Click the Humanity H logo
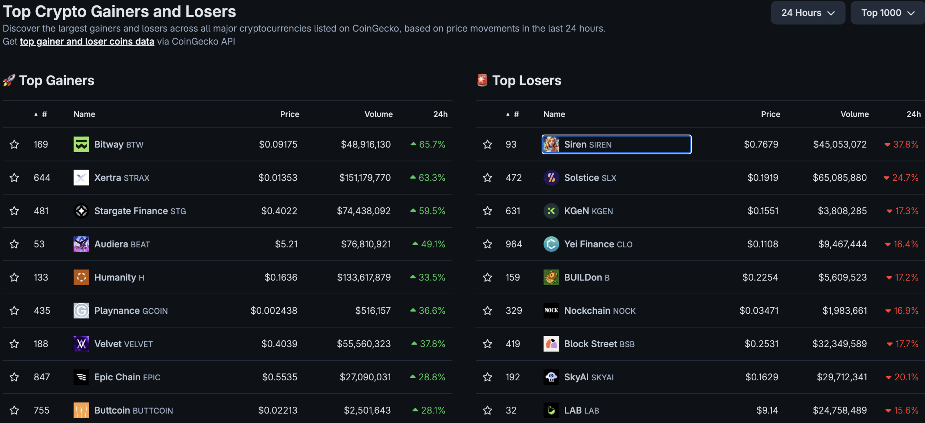 point(81,278)
